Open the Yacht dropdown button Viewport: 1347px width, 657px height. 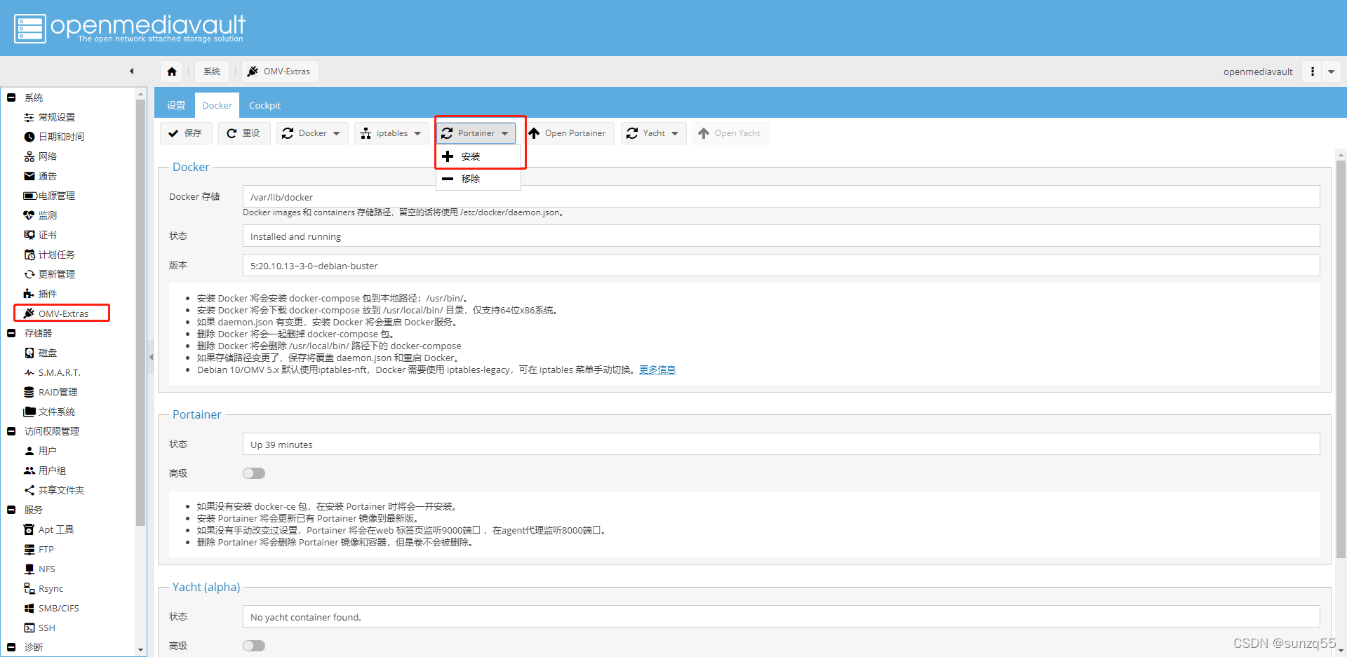coord(653,133)
